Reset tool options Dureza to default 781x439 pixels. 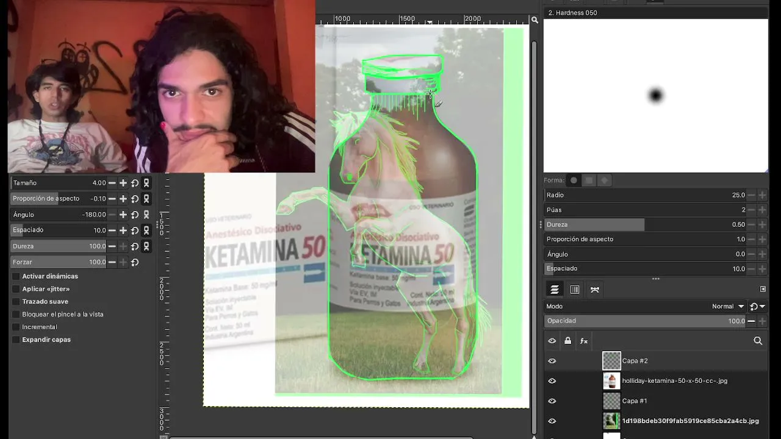pos(135,246)
